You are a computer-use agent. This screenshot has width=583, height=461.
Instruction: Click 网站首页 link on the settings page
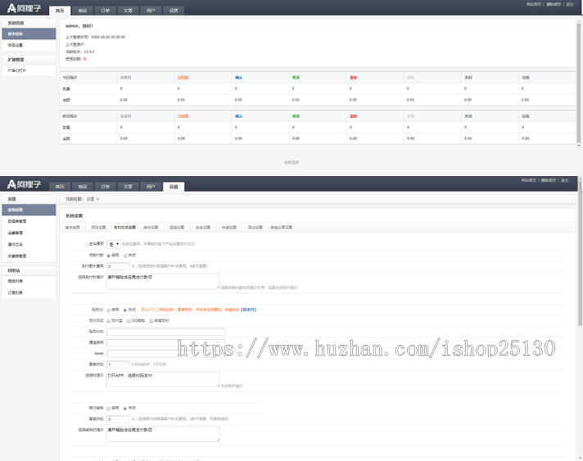tap(528, 180)
